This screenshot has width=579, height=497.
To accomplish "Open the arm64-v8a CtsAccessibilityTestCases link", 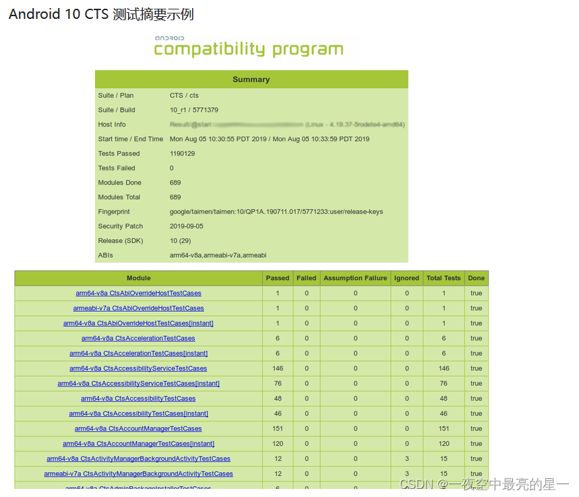I will click(x=138, y=398).
